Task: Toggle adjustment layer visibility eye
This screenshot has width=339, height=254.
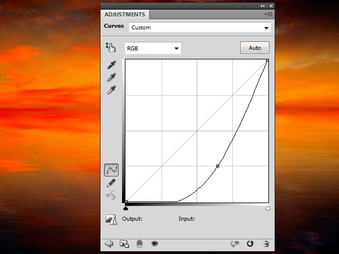Action: click(x=155, y=244)
